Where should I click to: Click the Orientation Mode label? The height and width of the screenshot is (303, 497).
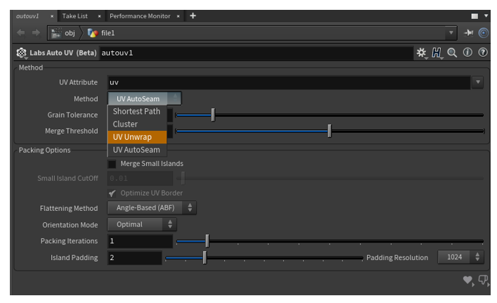click(x=70, y=225)
